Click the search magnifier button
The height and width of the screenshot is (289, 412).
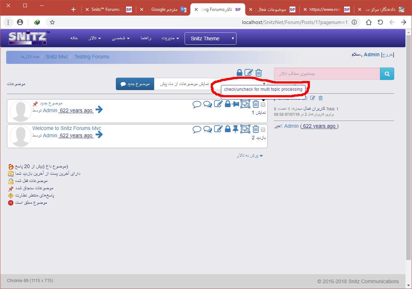(387, 74)
